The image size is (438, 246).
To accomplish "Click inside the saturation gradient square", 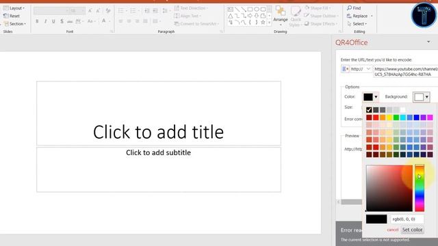I will tap(389, 188).
